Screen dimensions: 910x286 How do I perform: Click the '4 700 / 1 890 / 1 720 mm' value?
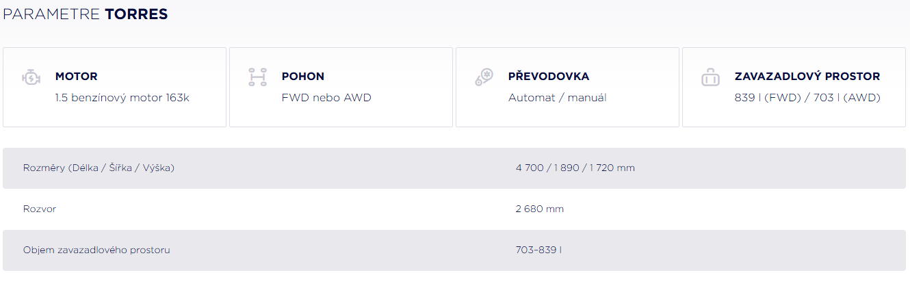tap(575, 168)
